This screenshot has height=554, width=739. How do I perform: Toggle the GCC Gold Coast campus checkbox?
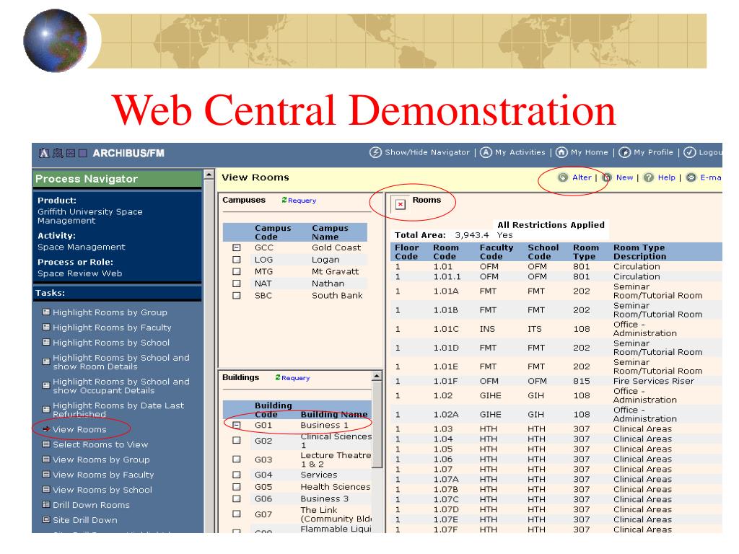click(x=237, y=247)
